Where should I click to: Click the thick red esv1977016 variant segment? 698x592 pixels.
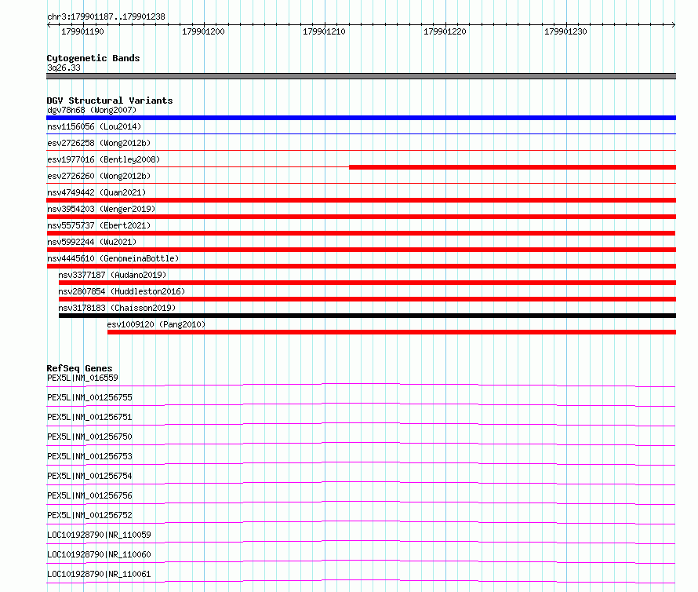click(x=512, y=167)
